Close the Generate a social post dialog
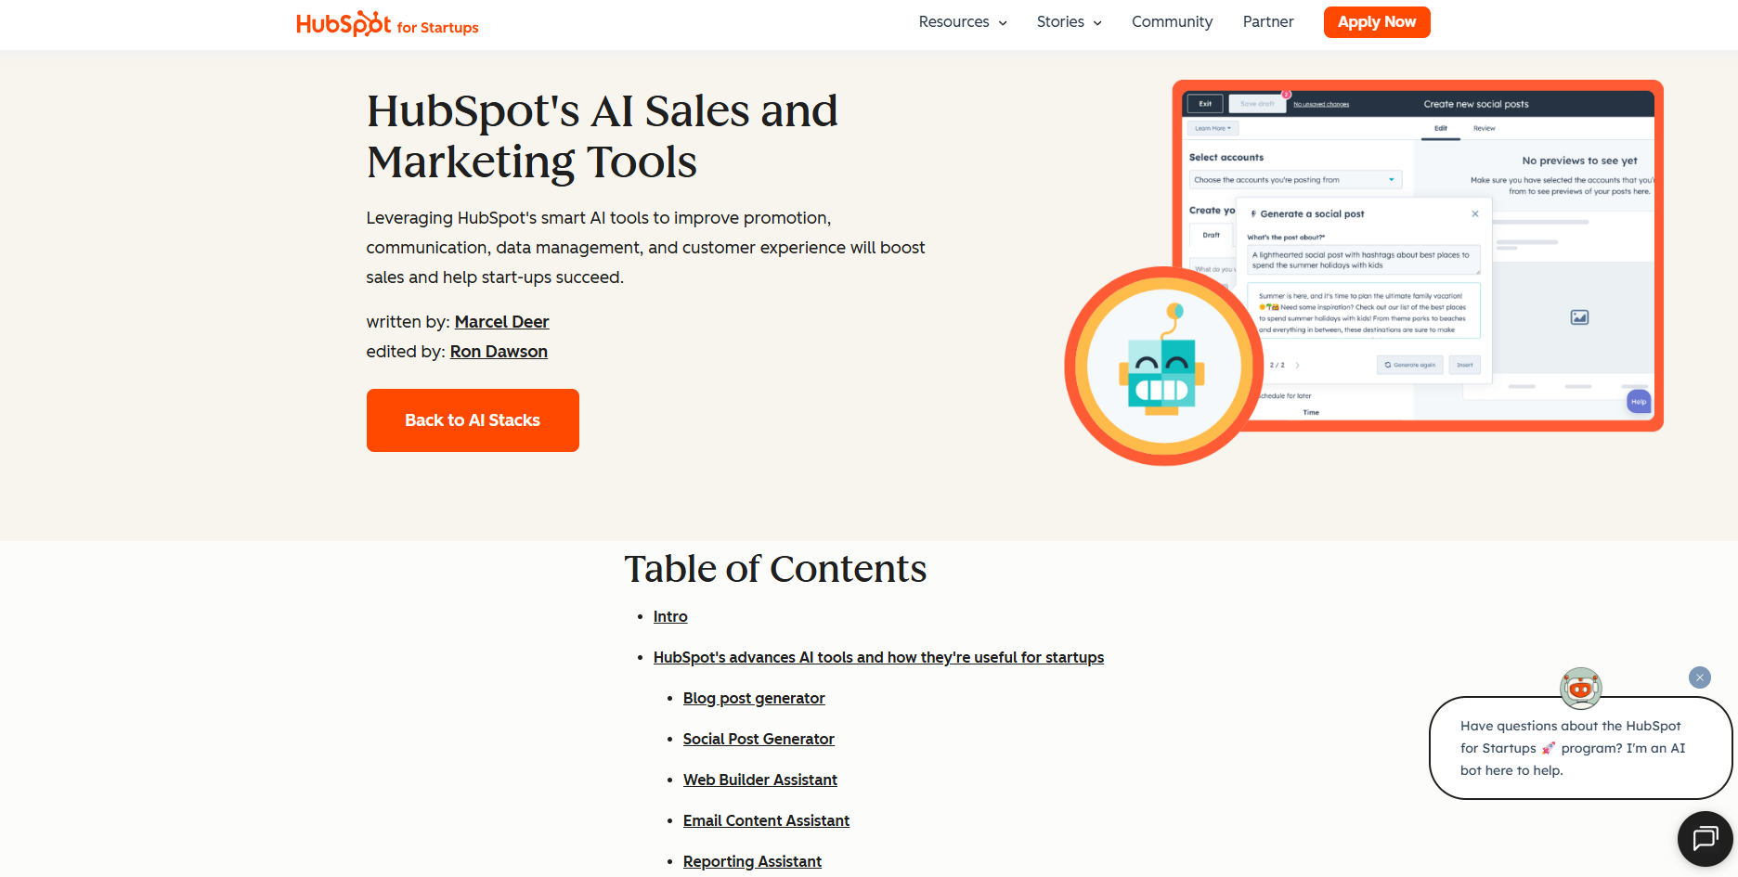Image resolution: width=1738 pixels, height=877 pixels. (x=1475, y=214)
